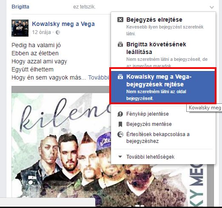Open the Kowalsky meg a Vega page link
The image size is (222, 208).
tap(63, 24)
